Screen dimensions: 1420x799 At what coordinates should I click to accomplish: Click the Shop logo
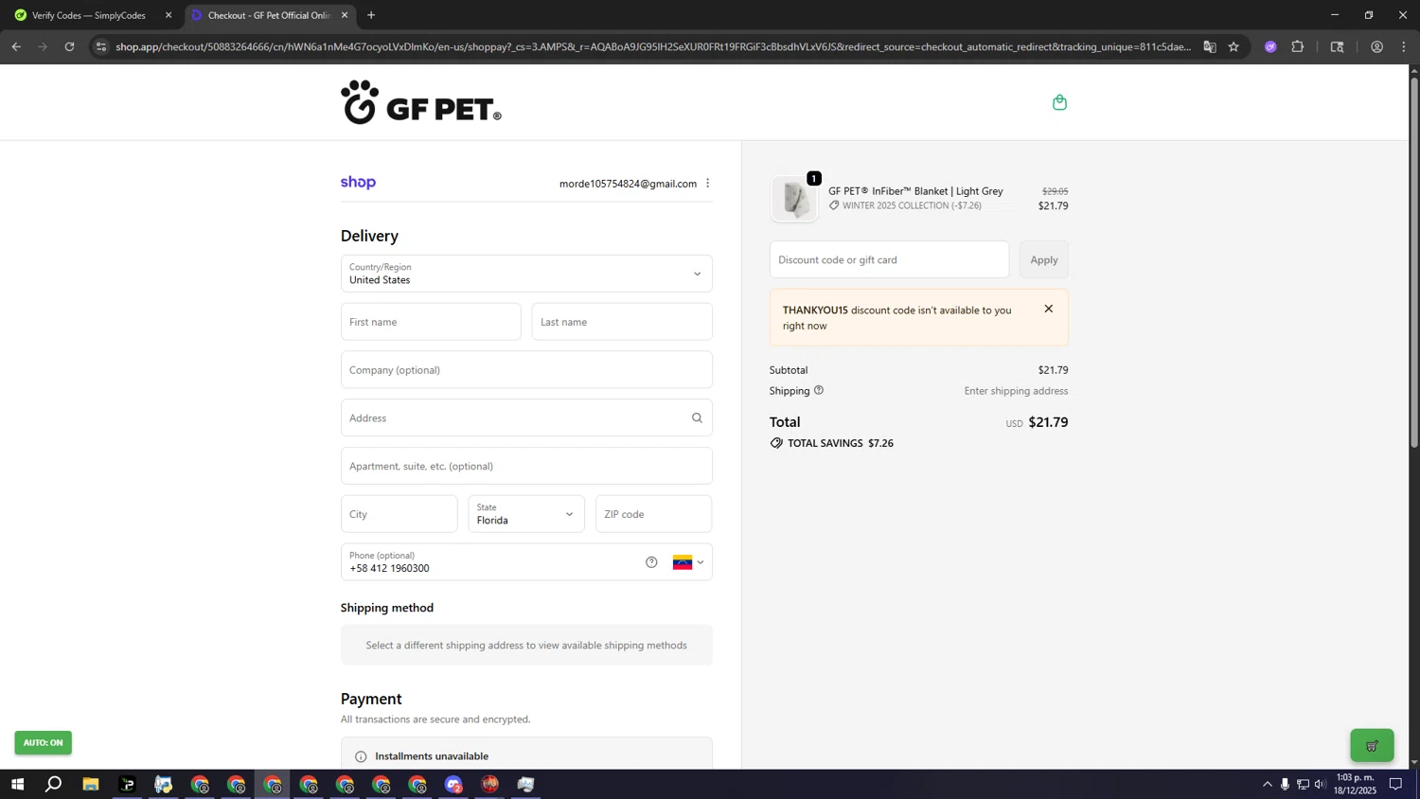pyautogui.click(x=358, y=183)
